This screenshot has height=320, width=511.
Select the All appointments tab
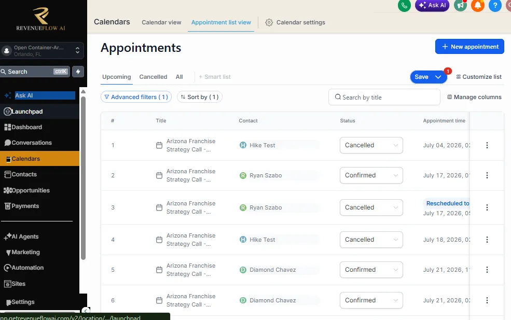[x=179, y=77]
